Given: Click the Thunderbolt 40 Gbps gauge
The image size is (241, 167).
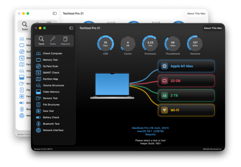Looking at the screenshot, I should pos(173,44).
